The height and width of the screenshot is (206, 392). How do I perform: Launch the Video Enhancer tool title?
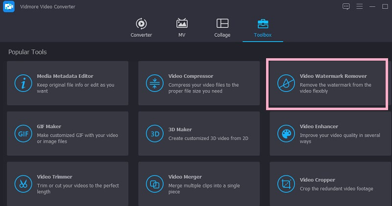point(319,127)
